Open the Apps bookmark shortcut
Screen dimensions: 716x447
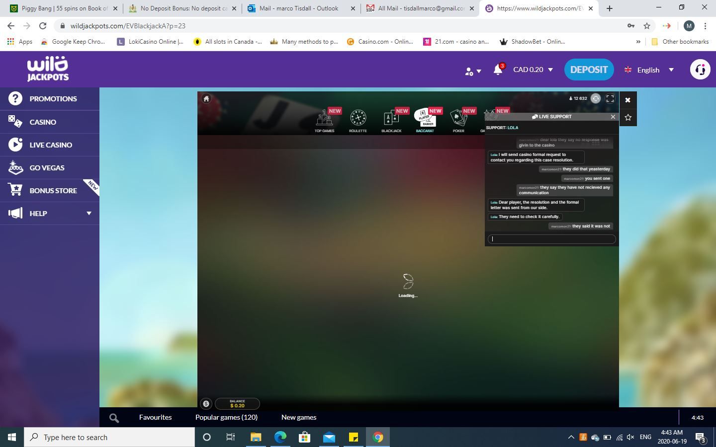point(20,42)
